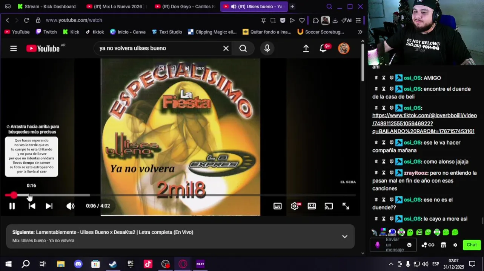Open the Windows Start menu

pyautogui.click(x=8, y=264)
